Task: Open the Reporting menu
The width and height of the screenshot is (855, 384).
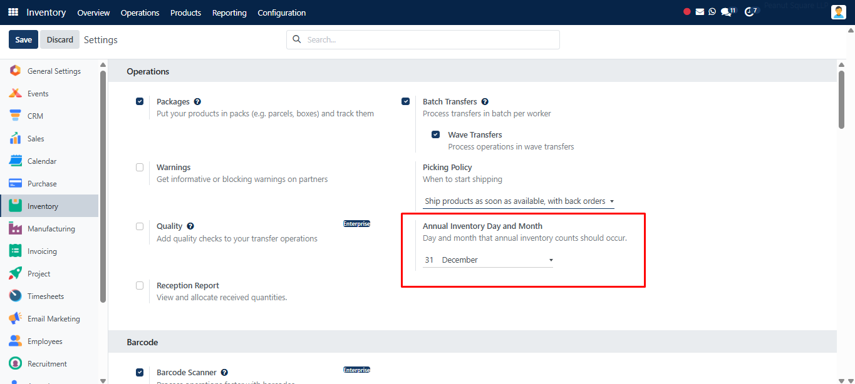Action: pos(229,13)
